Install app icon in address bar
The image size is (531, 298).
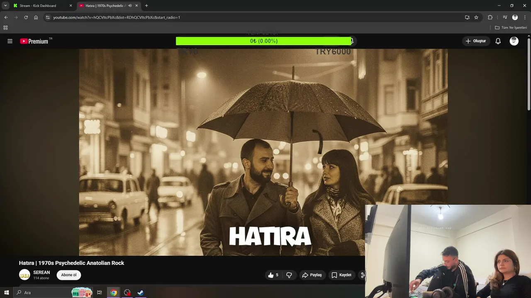(x=467, y=17)
